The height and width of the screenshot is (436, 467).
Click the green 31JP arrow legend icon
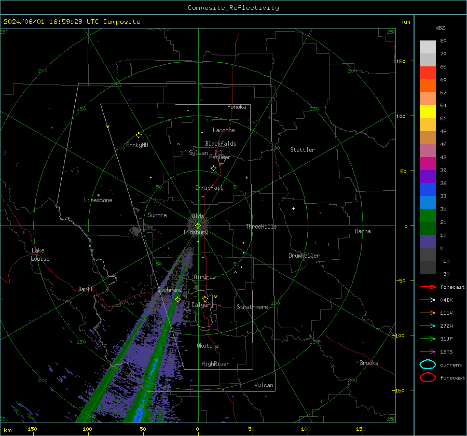[x=428, y=339]
